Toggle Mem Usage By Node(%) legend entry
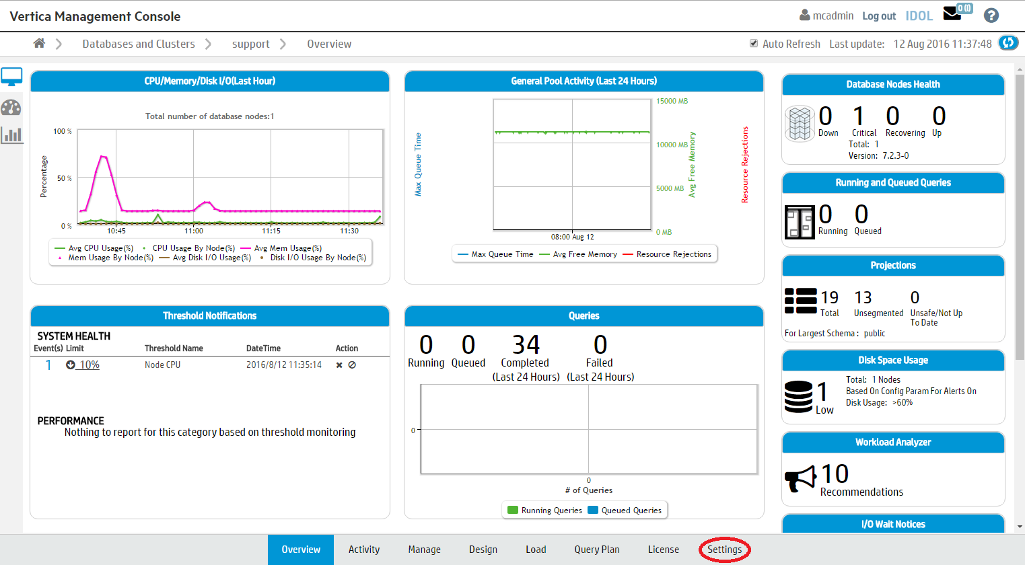The width and height of the screenshot is (1025, 565). click(x=104, y=258)
